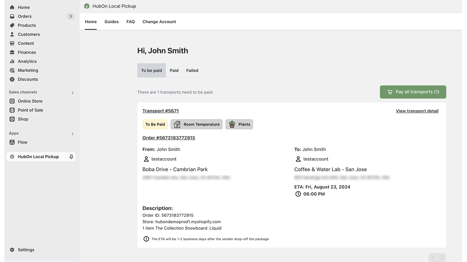Go to the previous page of transports

click(433, 258)
